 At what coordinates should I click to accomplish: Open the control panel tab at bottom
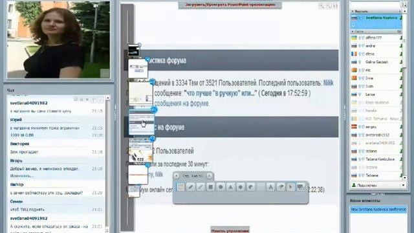[230, 230]
